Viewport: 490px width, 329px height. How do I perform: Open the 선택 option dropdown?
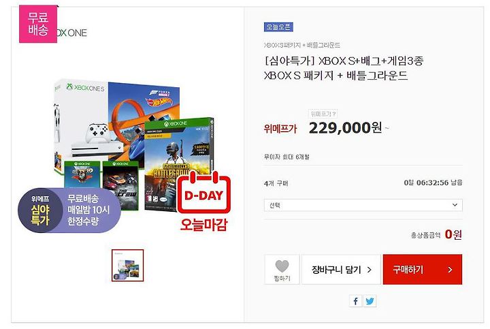[x=363, y=205]
